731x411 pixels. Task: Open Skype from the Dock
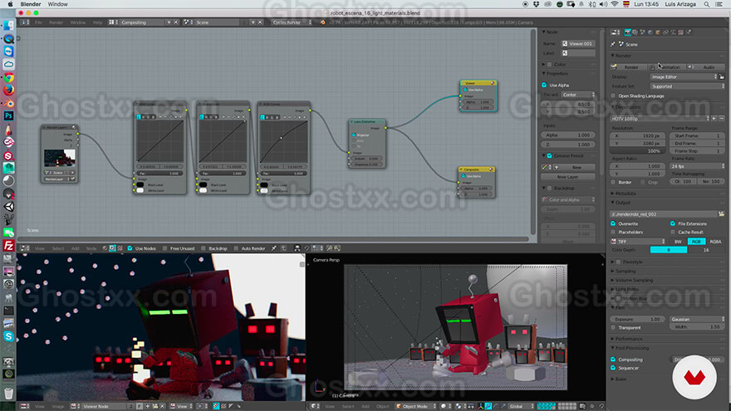click(8, 336)
